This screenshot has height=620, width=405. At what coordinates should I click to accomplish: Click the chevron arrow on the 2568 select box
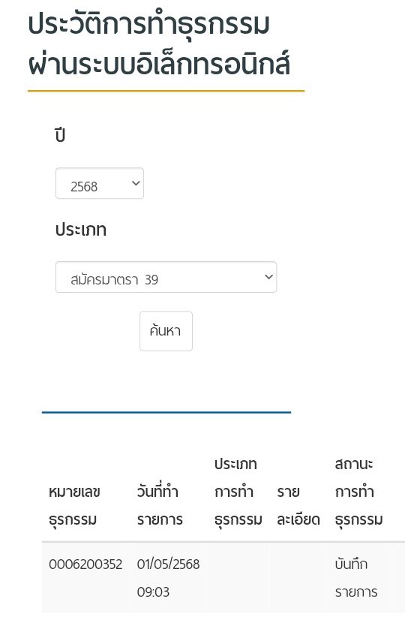click(136, 183)
